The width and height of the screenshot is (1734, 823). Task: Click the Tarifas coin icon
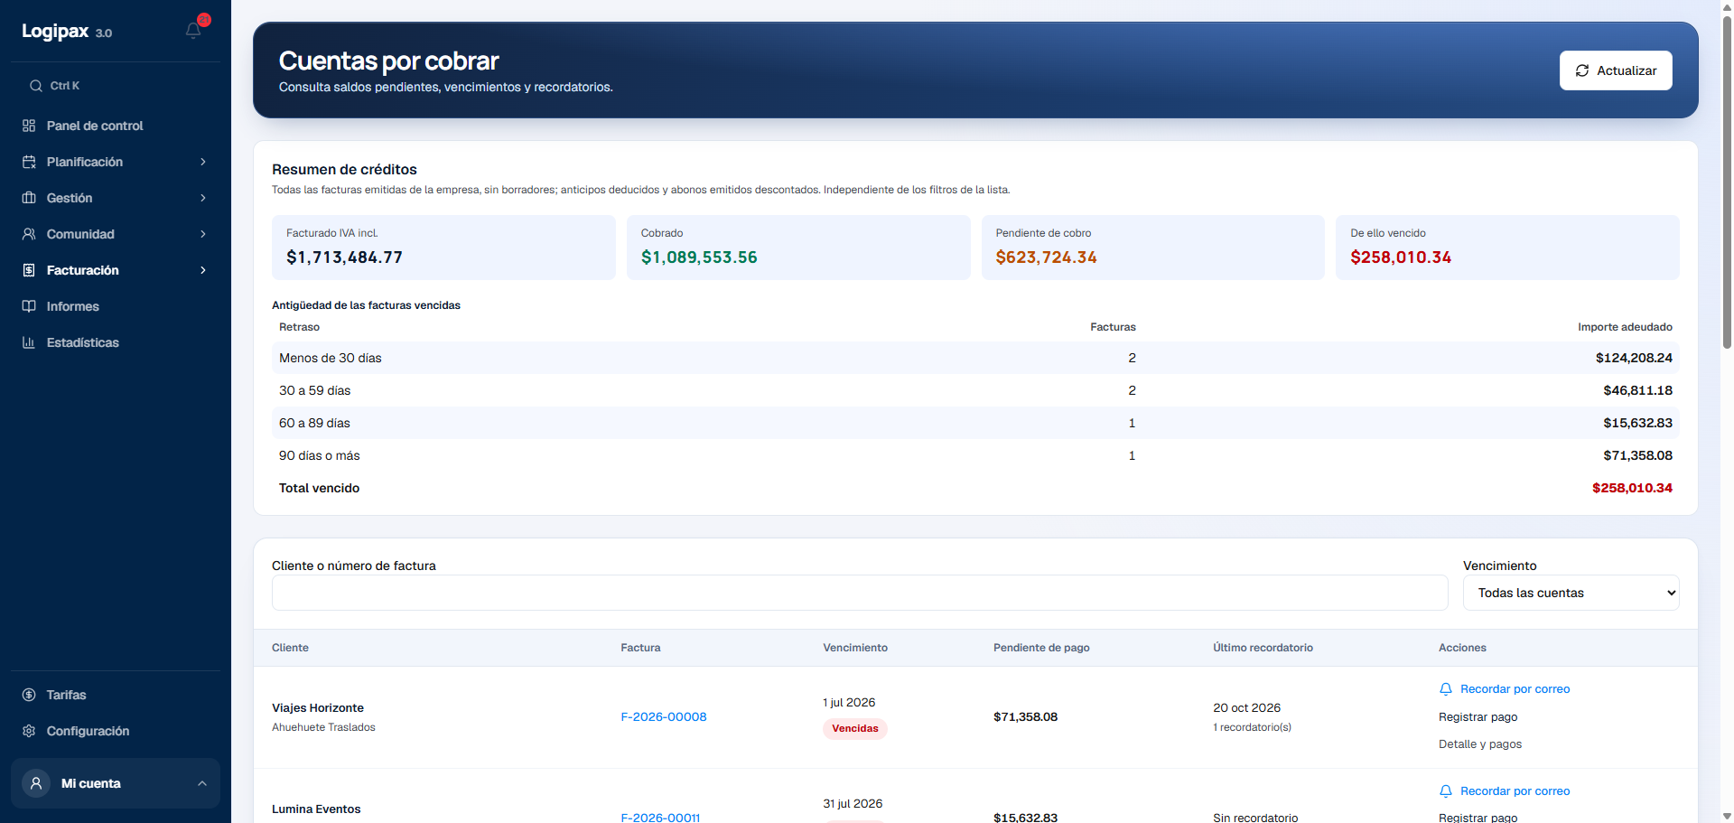(x=29, y=695)
